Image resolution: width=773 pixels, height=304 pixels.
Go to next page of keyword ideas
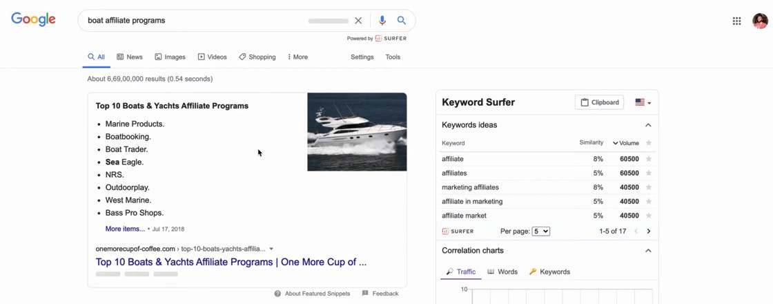649,231
